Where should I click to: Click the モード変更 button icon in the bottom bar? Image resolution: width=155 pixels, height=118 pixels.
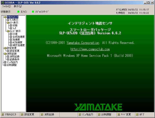tap(119, 115)
